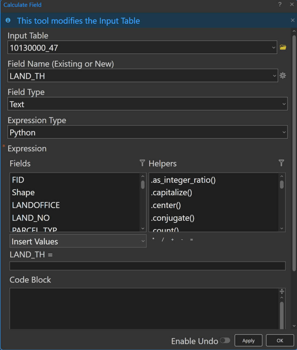Image resolution: width=297 pixels, height=350 pixels.
Task: Click the Apply button
Action: 248,340
